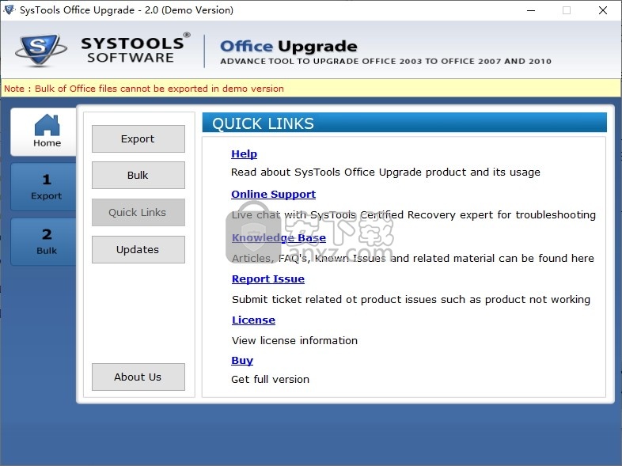Select the Quick Links button
Viewport: 622px width, 466px height.
[x=138, y=213]
